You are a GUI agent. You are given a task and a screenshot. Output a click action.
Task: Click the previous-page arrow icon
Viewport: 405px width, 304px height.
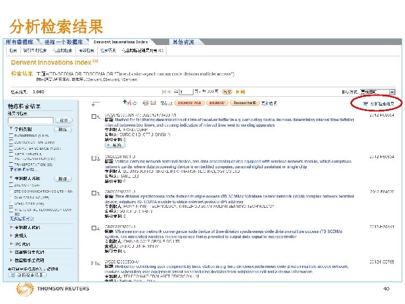[169, 92]
